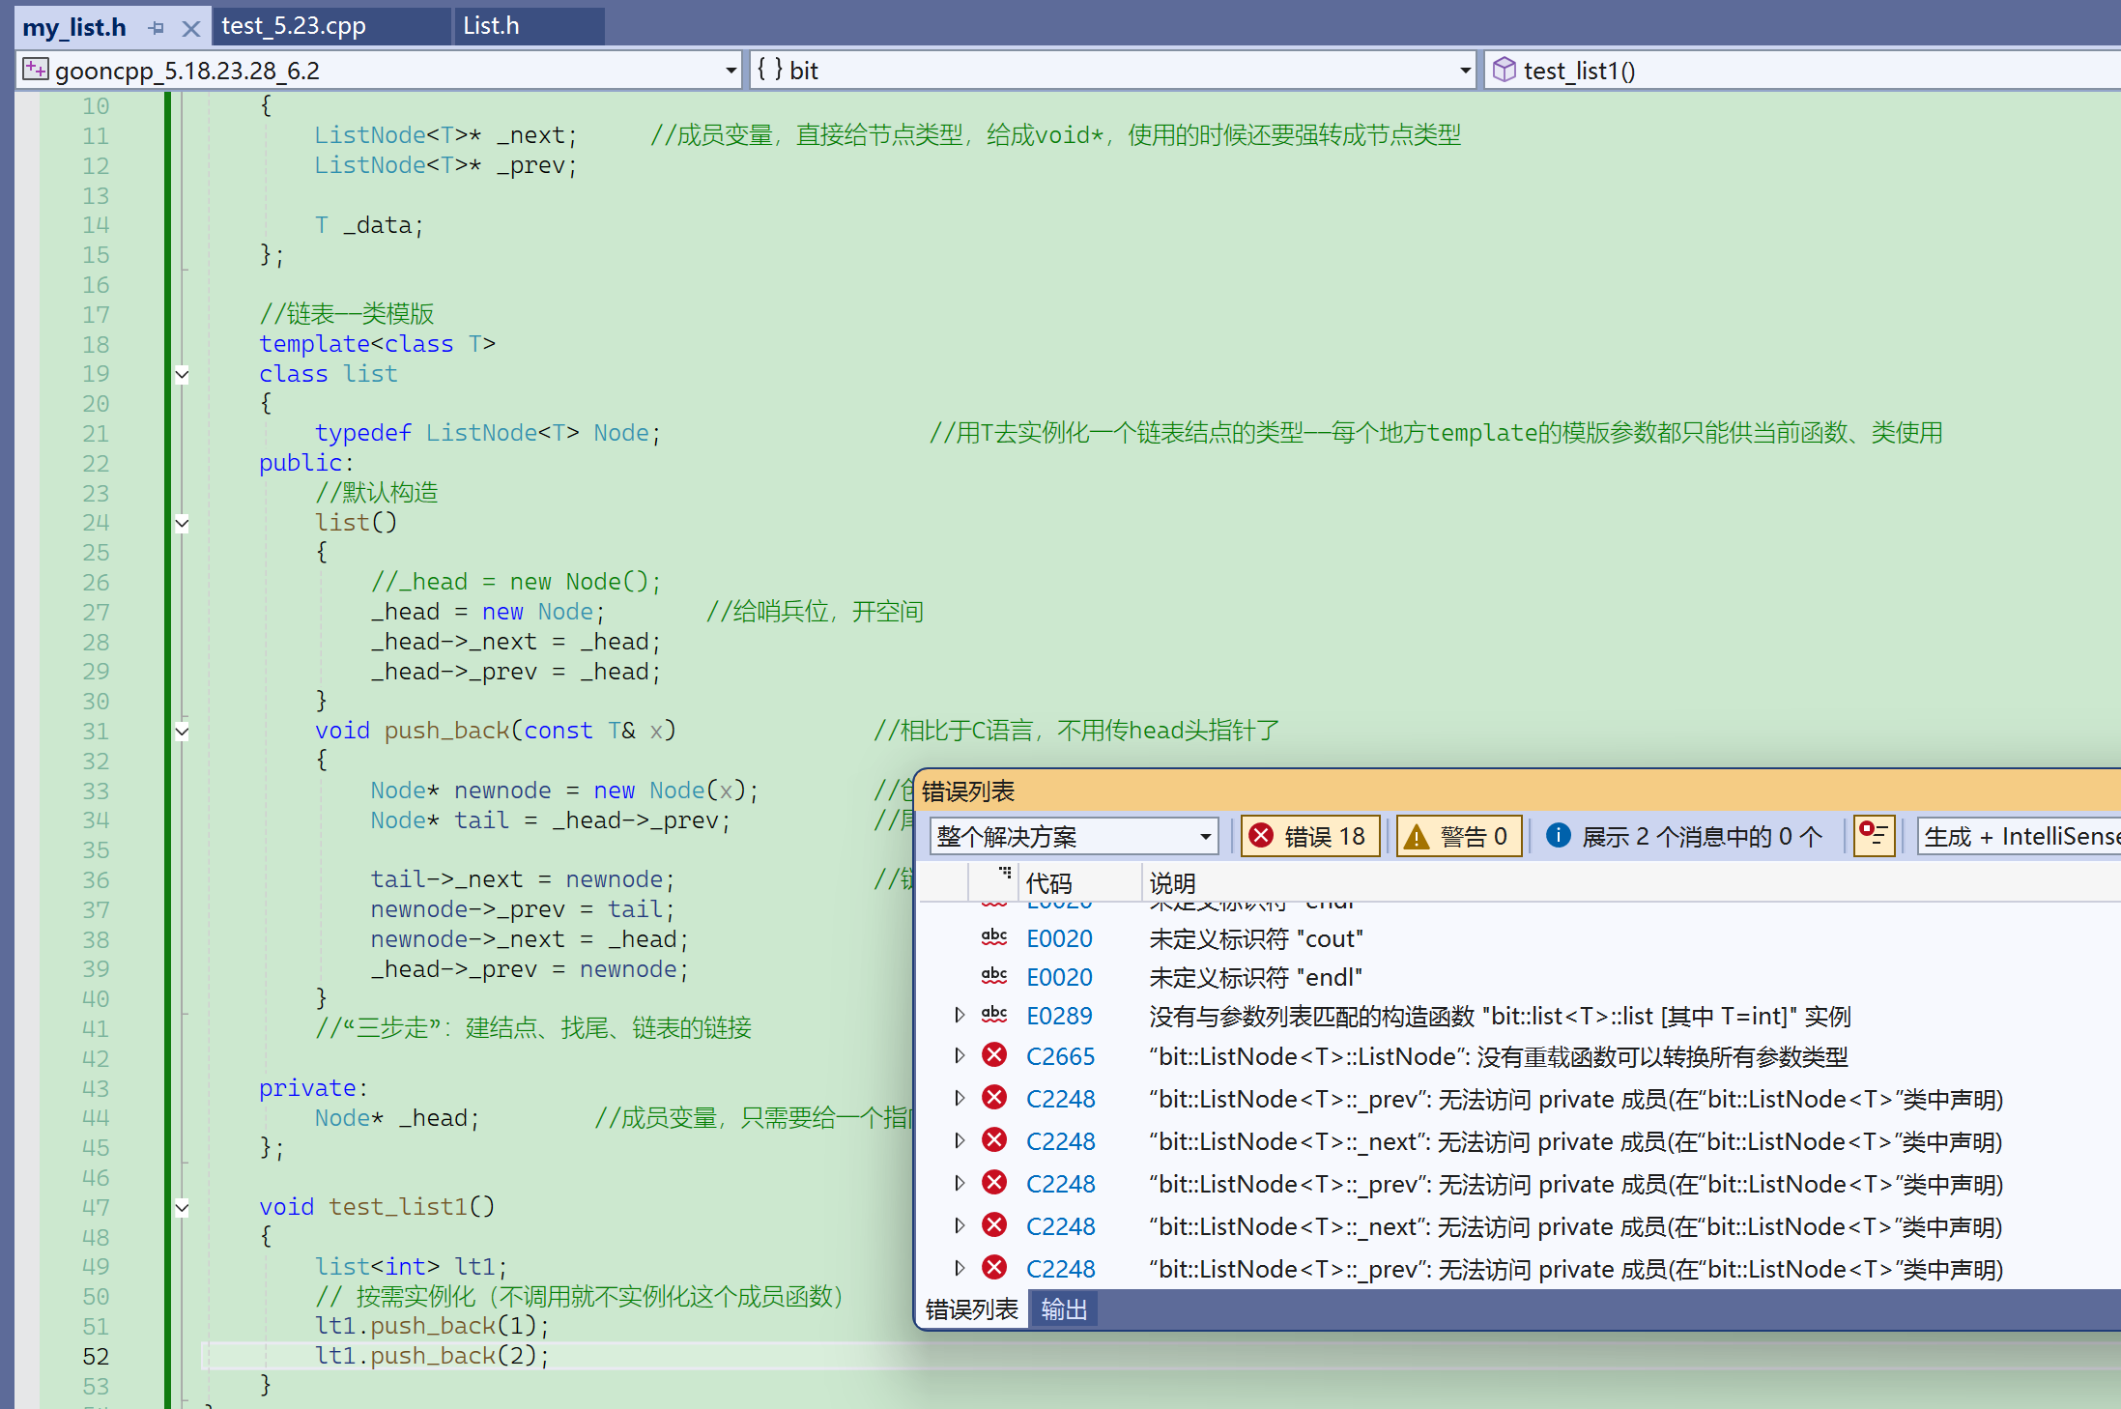Open the gooncpp project dropdown
The height and width of the screenshot is (1409, 2121).
[x=731, y=71]
